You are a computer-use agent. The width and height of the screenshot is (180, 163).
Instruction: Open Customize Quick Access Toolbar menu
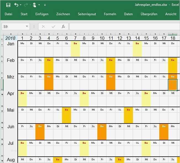tap(45, 5)
